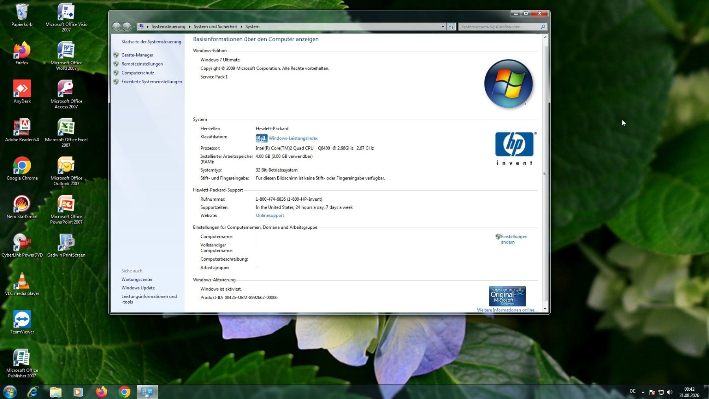This screenshot has height=399, width=709.
Task: Click the DE language indicator
Action: (x=633, y=391)
